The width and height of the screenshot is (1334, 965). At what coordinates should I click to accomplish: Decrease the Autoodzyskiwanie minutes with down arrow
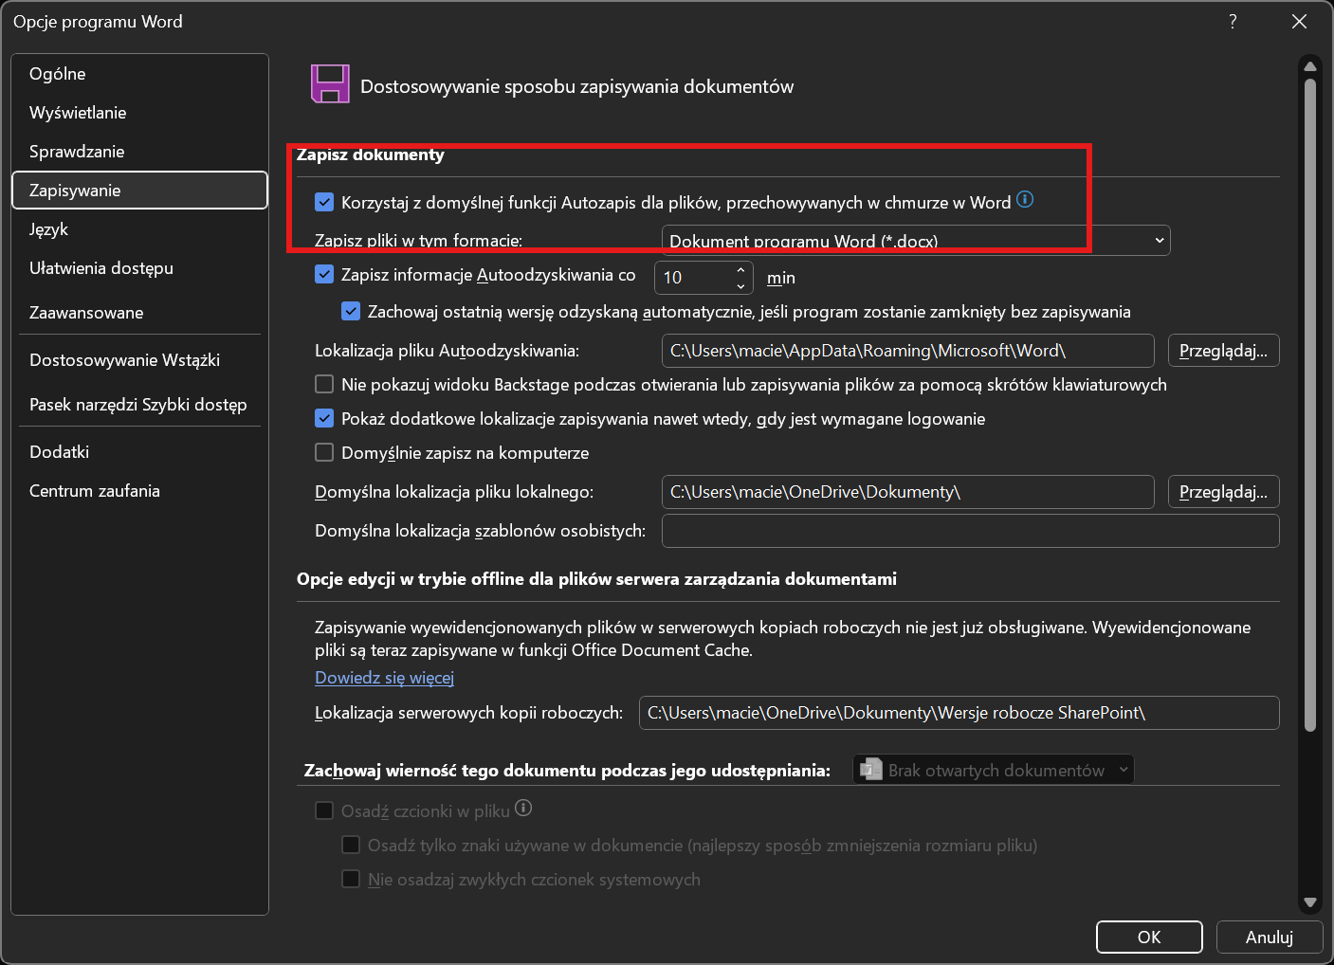pos(740,285)
